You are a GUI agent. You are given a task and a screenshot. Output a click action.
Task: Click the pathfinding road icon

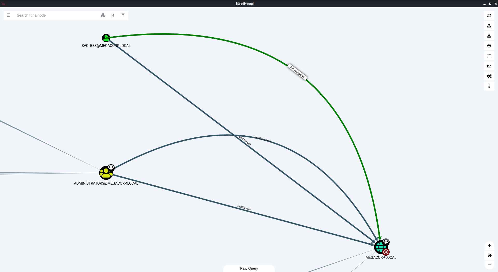click(x=103, y=15)
